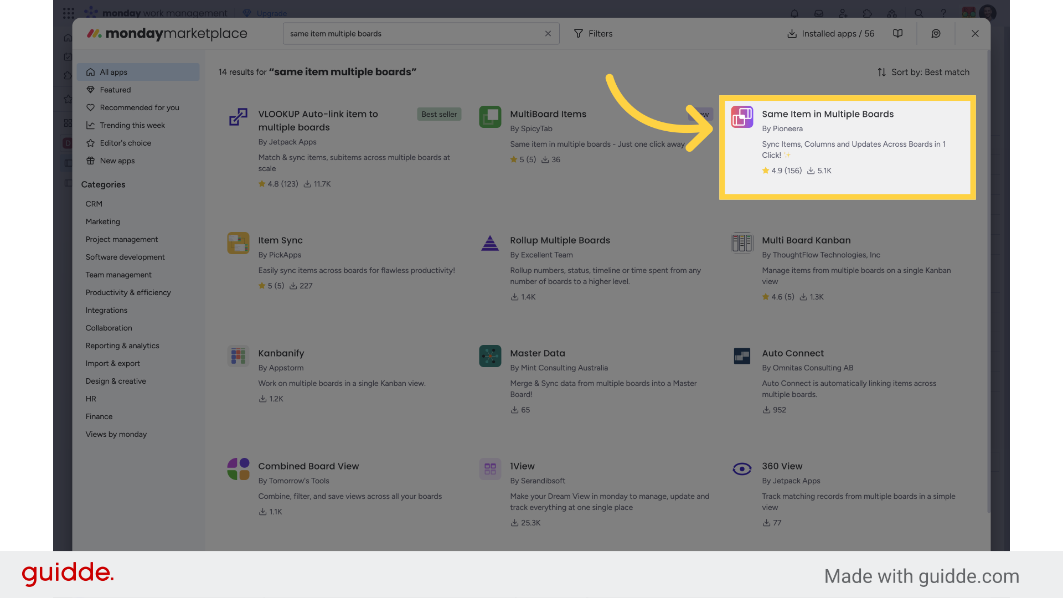Screen dimensions: 1063x598
Task: Click 1View app icon
Action: pyautogui.click(x=490, y=469)
